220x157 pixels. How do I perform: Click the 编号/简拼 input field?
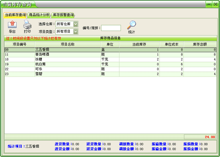111,28
